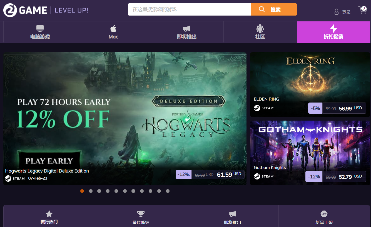Viewport: 371px width, 227px height.
Task: Click the crossed-out 69.99 USD original price
Action: tap(204, 175)
